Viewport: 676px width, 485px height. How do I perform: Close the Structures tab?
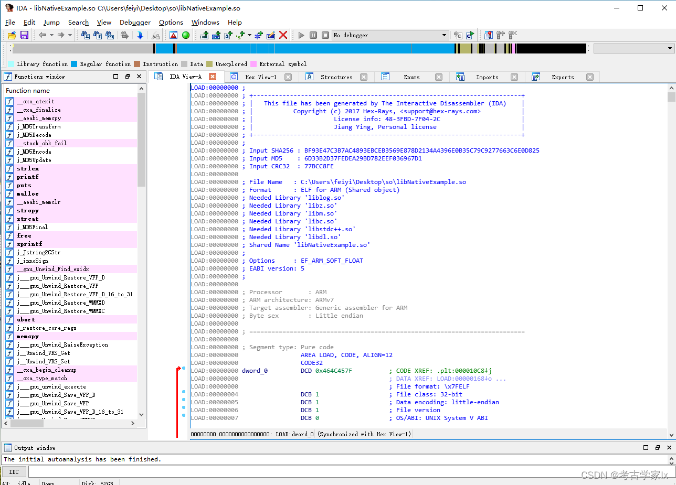364,77
